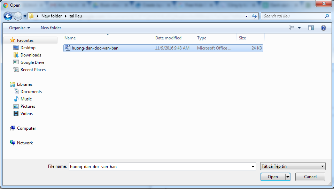This screenshot has width=334, height=189.
Task: Open Recent Places in Favorites
Action: pyautogui.click(x=33, y=70)
